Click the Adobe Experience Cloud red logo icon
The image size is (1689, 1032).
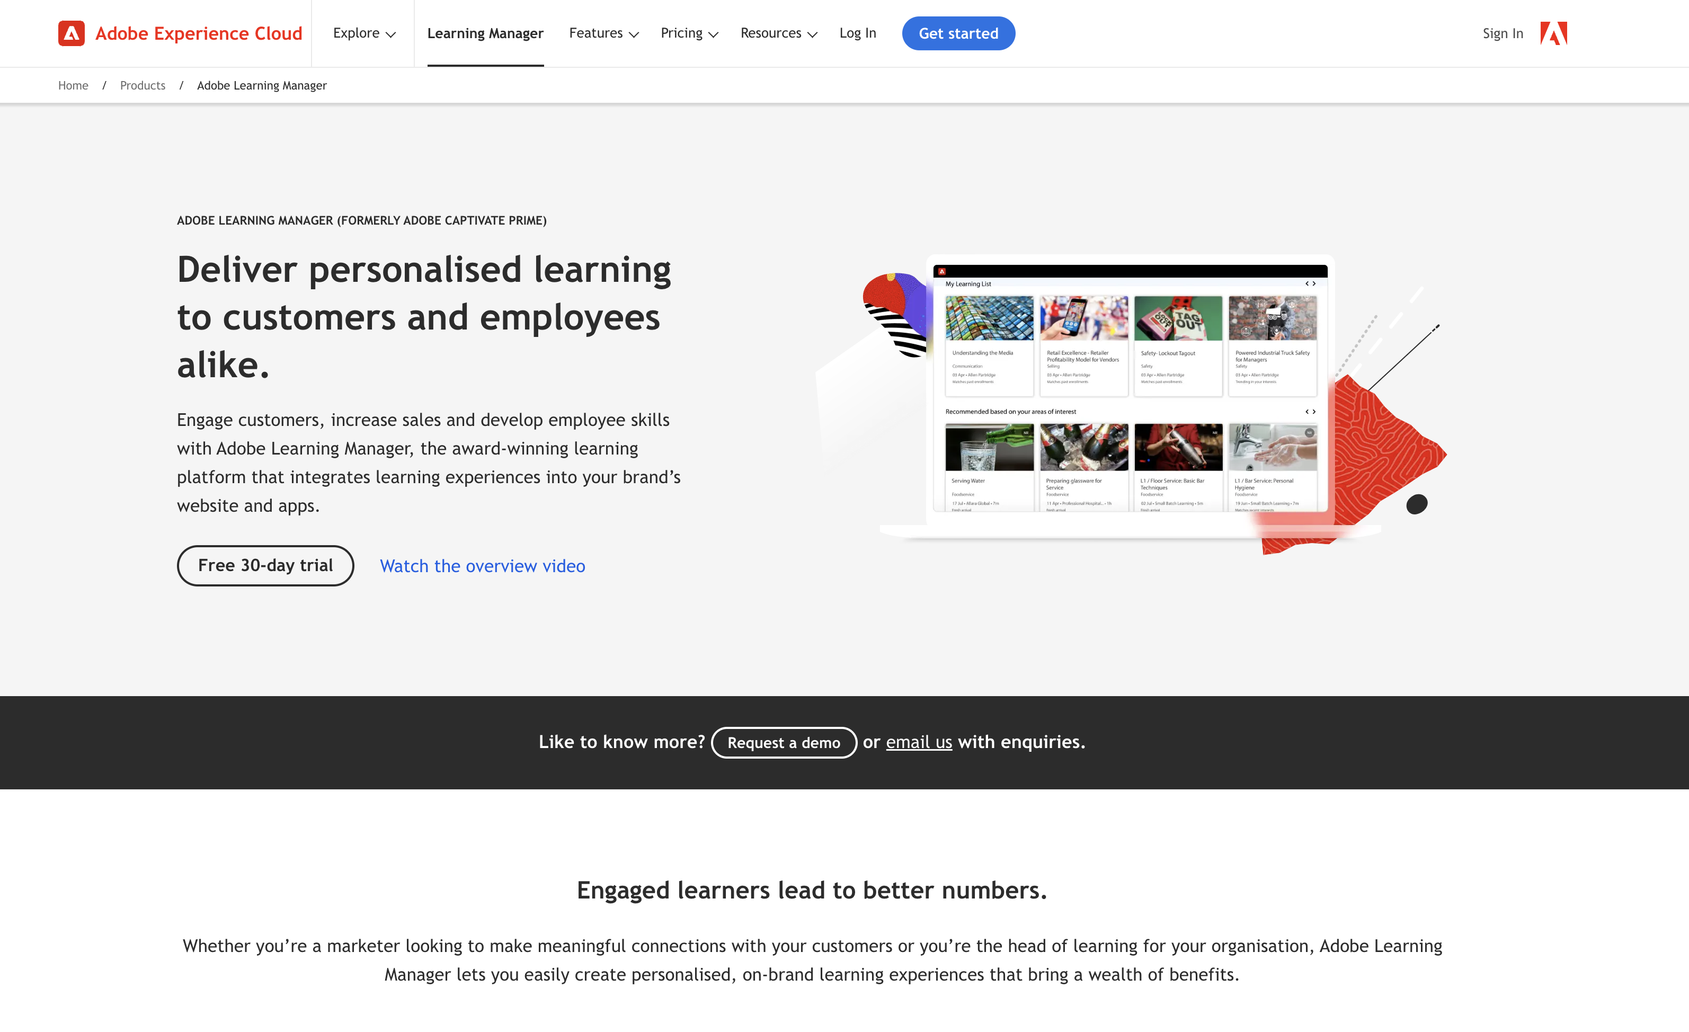click(72, 33)
